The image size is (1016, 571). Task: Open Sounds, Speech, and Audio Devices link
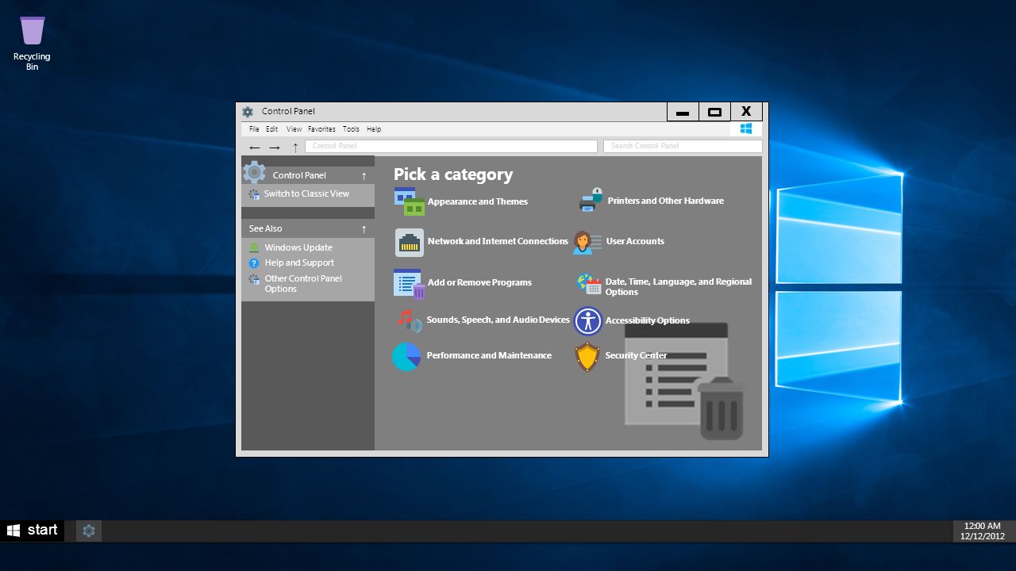[498, 320]
